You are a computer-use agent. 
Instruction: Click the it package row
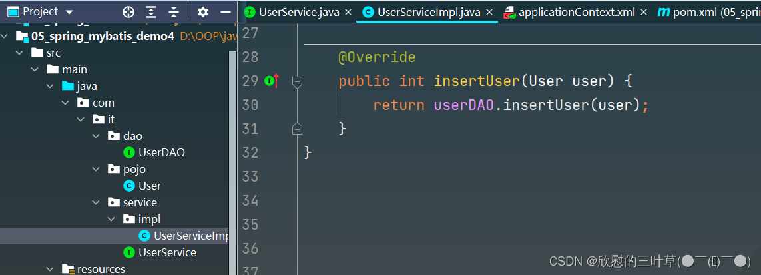tap(115, 119)
